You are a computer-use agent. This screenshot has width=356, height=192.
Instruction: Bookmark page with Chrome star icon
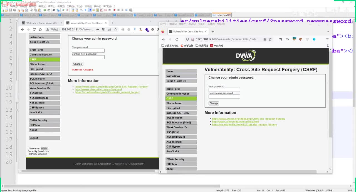[115, 29]
